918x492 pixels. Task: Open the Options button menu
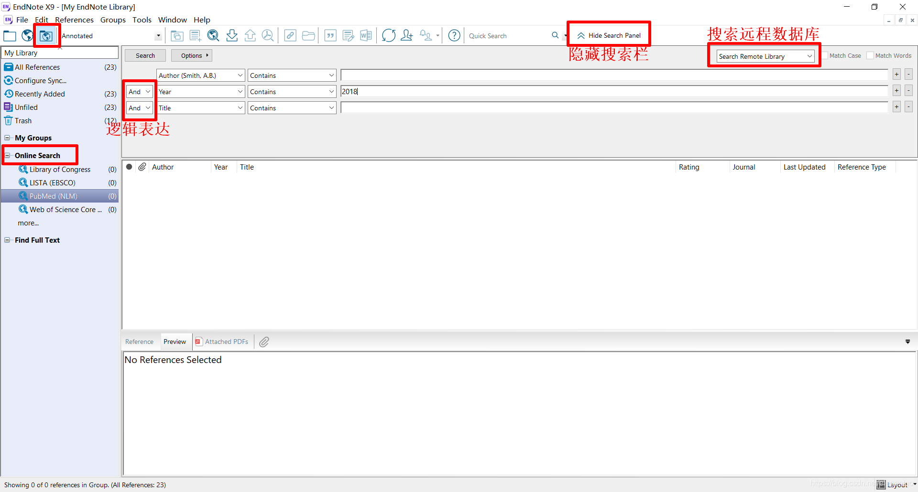[x=192, y=56]
